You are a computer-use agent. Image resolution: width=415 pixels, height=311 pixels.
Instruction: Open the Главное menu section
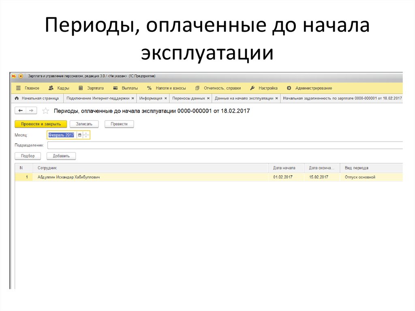point(32,88)
